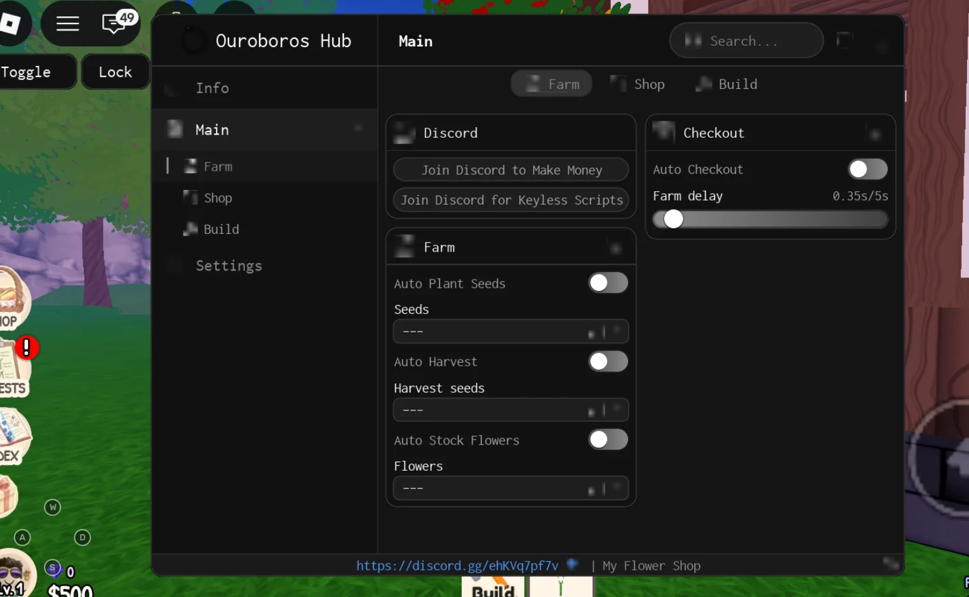
Task: Click the A movement key indicator
Action: [22, 537]
